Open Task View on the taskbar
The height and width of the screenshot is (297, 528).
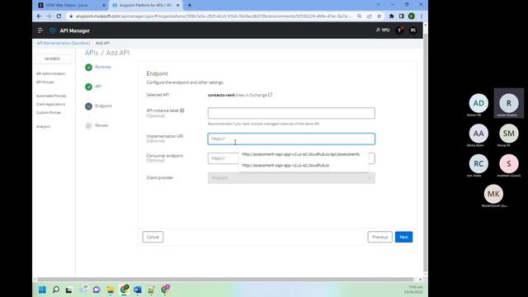click(69, 290)
